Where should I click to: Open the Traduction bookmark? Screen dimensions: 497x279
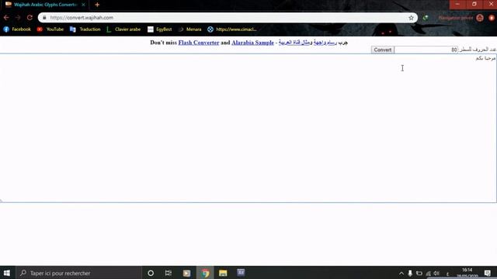point(85,29)
